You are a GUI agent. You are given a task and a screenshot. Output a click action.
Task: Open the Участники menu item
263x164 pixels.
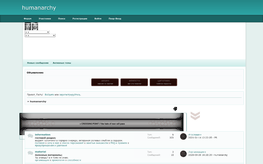tap(45, 19)
